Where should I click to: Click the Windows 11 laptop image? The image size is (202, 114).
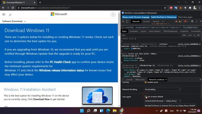coord(97,96)
